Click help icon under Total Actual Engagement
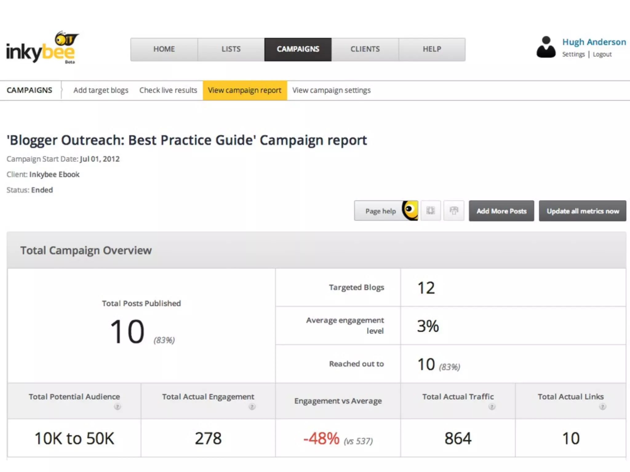Image resolution: width=630 pixels, height=472 pixels. point(252,407)
